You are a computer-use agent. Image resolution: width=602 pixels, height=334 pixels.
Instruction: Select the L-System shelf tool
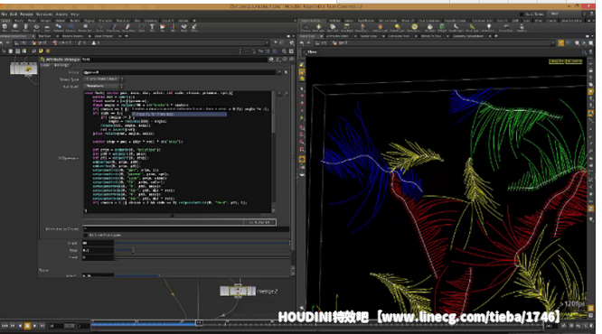[x=71, y=28]
